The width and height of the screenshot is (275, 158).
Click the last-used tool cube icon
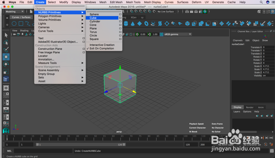(x=6, y=79)
